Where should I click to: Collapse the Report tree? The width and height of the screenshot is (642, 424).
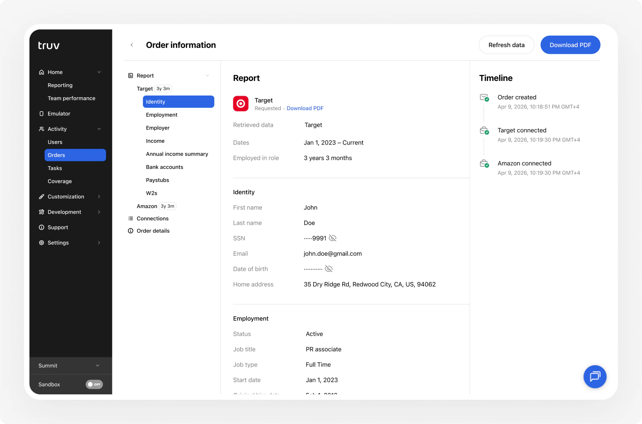tap(207, 75)
